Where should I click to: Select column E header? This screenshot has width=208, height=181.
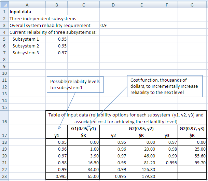(141, 5)
